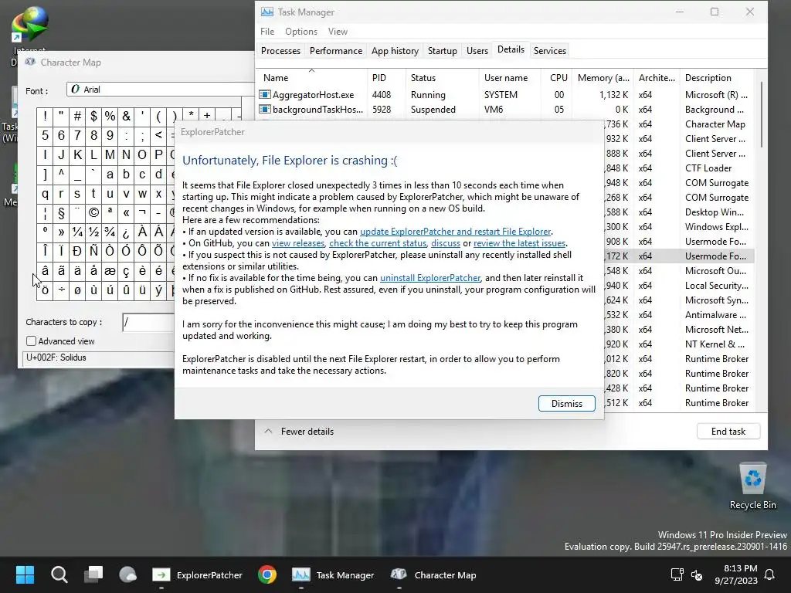Open update ExplorerPatcher and restart File Explorer link
This screenshot has height=593, width=791.
point(455,232)
